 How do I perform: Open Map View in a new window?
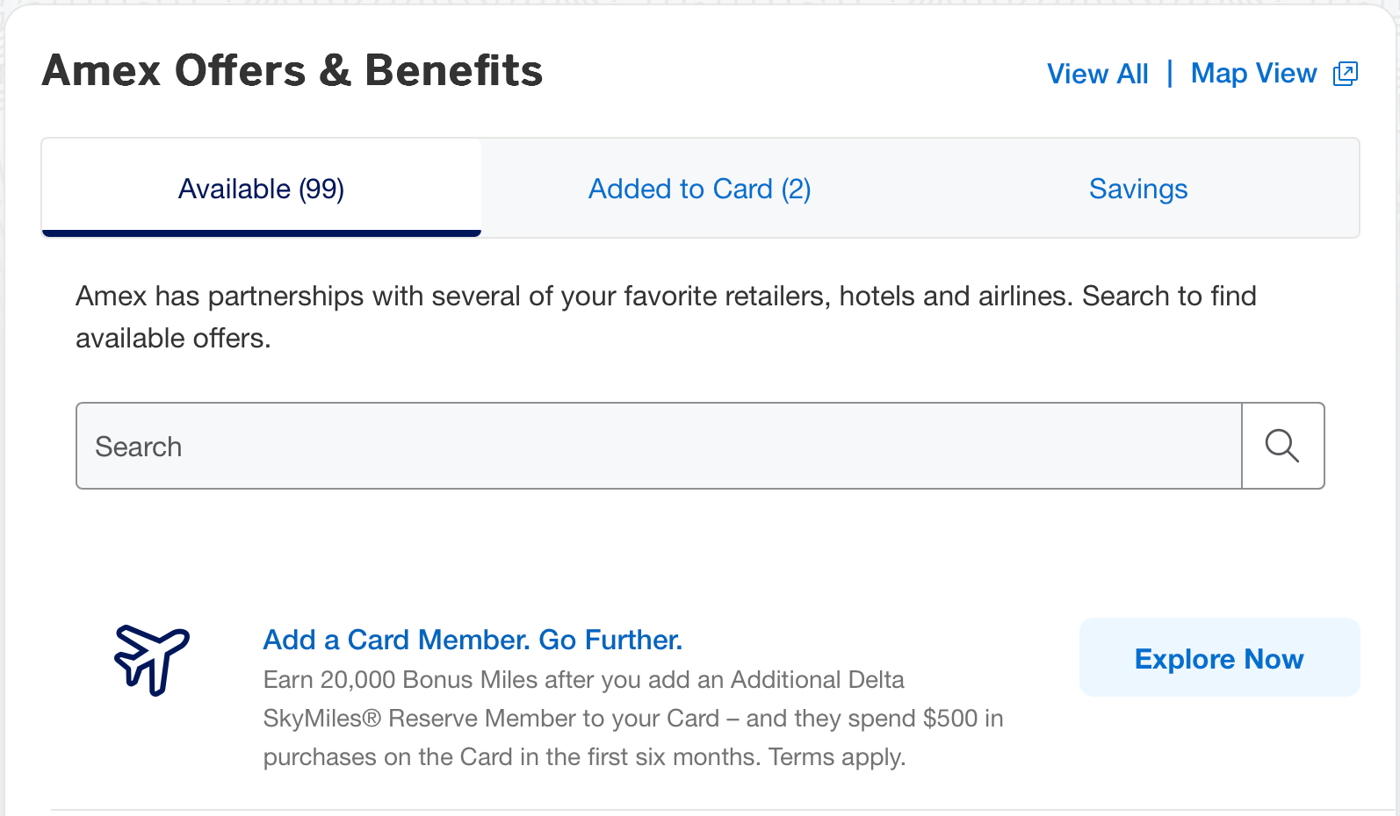pos(1253,73)
